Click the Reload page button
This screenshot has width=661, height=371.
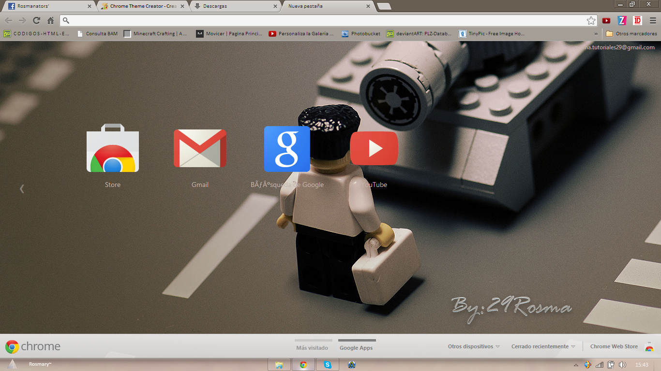[x=36, y=20]
